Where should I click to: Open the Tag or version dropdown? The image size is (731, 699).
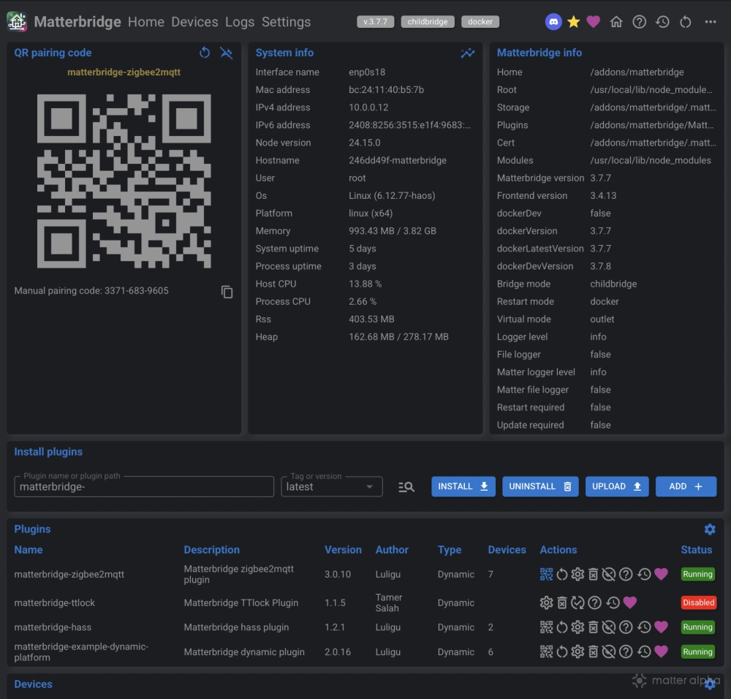[x=331, y=487]
